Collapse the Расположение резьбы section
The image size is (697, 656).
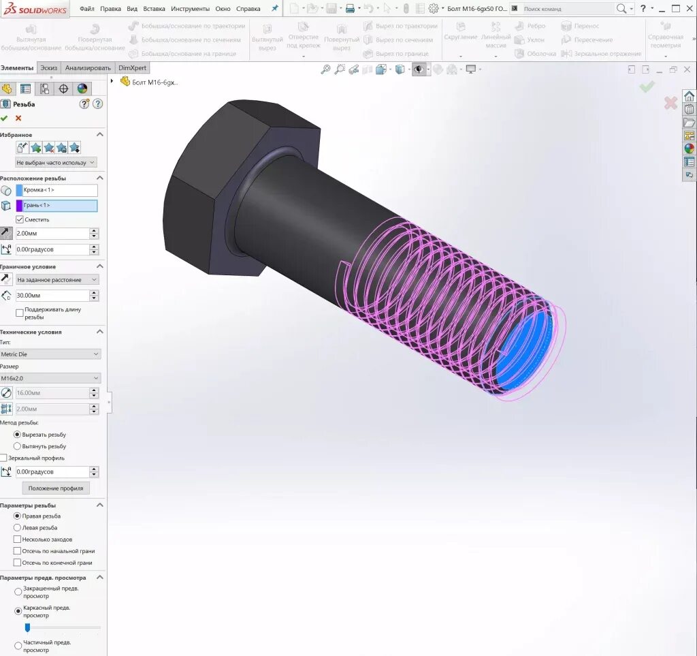point(100,178)
